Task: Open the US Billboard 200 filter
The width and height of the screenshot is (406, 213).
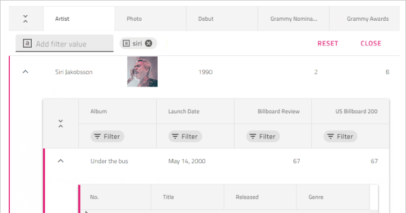Action: click(340, 136)
